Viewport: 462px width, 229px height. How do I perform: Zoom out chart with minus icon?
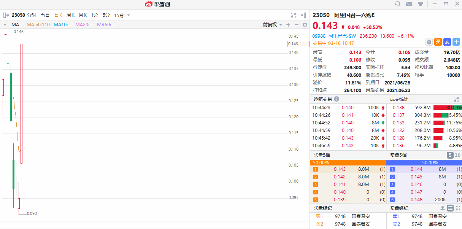click(297, 25)
